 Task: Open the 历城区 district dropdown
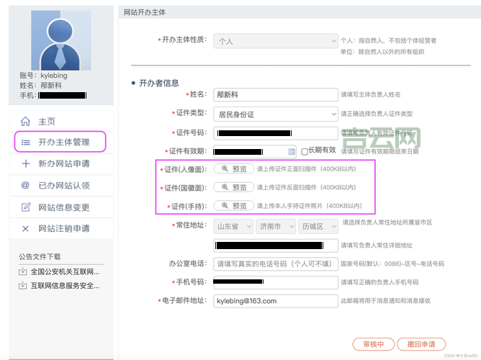pos(318,227)
